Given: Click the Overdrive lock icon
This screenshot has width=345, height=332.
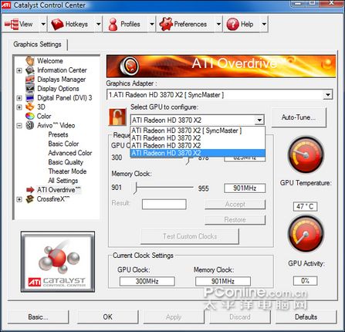Looking at the screenshot, I should 117,117.
